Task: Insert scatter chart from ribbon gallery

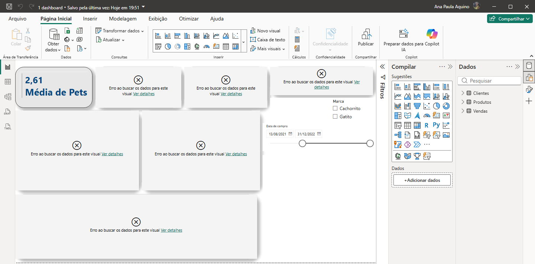Action: tap(236, 36)
